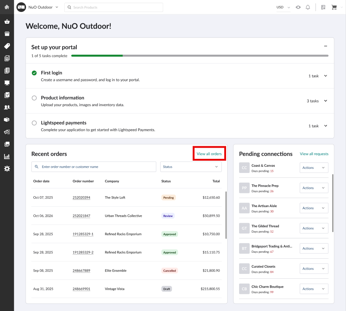Viewport: 346px width, 311px height.
Task: Open order number 252020394
Action: pyautogui.click(x=81, y=197)
